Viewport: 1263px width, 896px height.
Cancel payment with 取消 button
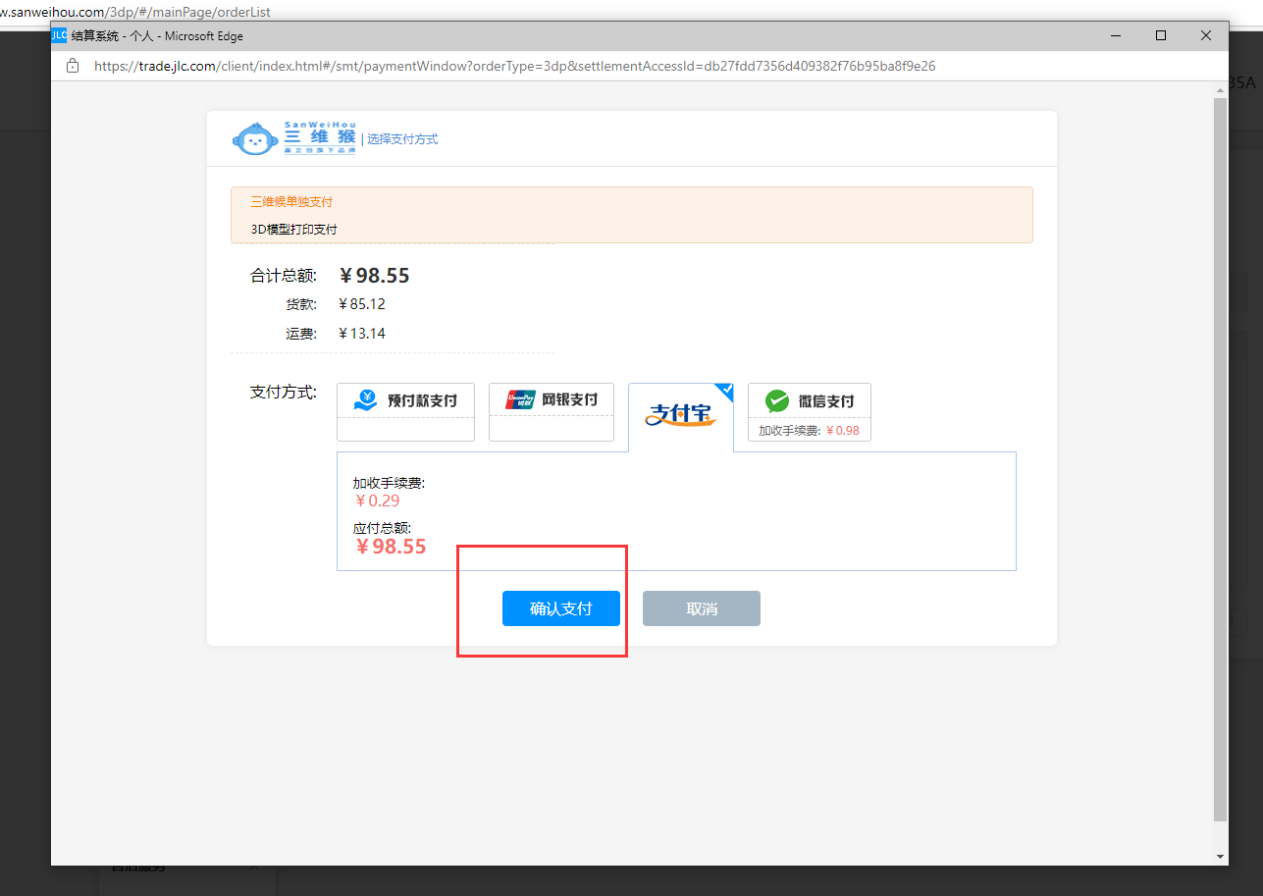701,608
